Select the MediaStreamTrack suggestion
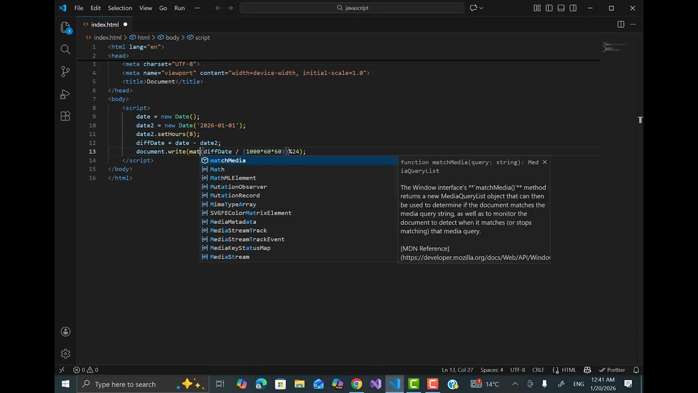Screen dimensions: 698x393 click(299, 230)
